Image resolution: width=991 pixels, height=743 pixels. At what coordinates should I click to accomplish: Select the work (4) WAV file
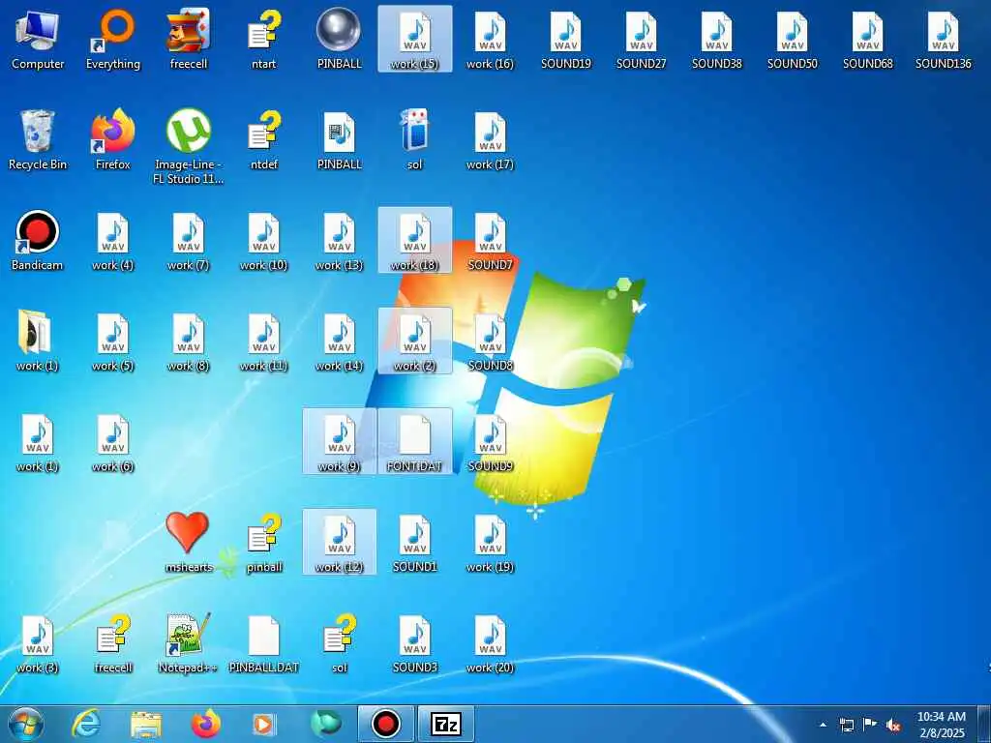click(113, 241)
